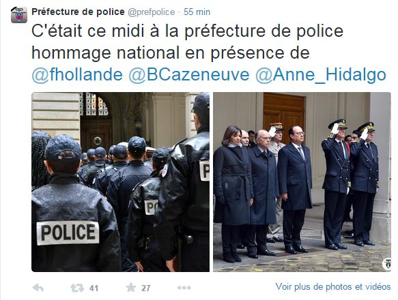Click the Préfecture de police avatar
This screenshot has height=300, width=398.
tap(19, 15)
